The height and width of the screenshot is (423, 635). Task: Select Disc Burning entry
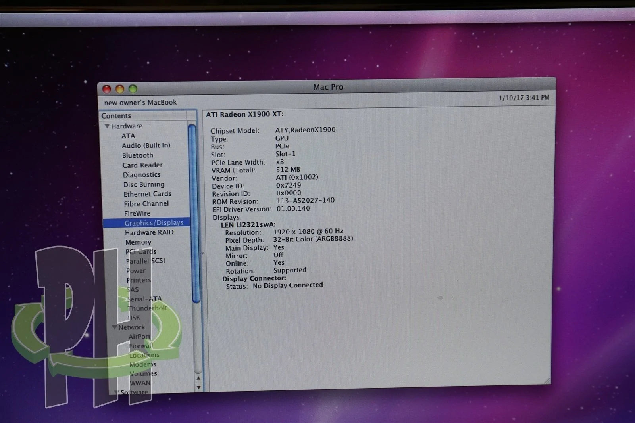coord(144,184)
